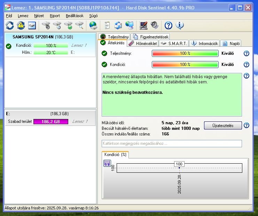Click the purple 186,2 GB free space bar
Screen dimensions: 258x216
51,121
